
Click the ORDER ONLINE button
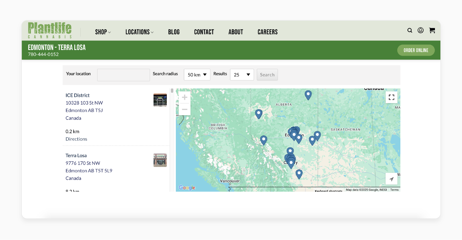(416, 50)
